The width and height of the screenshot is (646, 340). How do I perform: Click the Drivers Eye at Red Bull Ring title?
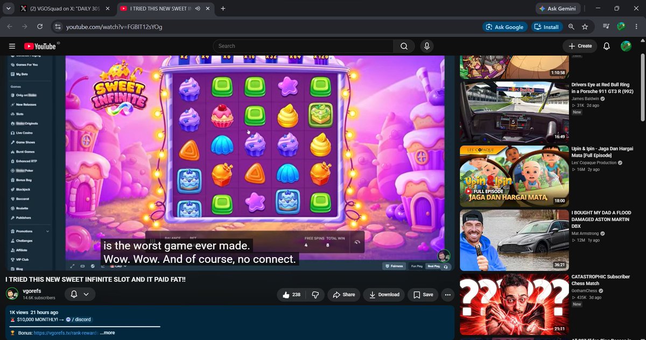coord(602,88)
